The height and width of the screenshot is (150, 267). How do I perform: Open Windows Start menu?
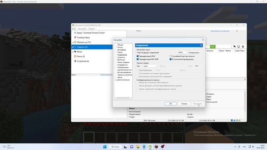click(105, 147)
